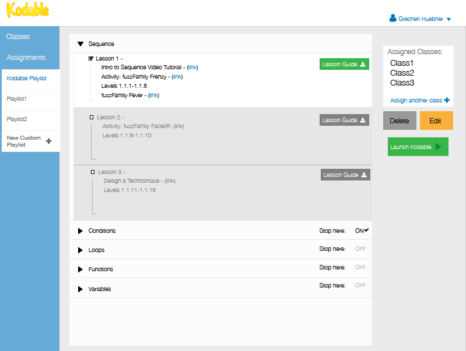Expand the Functions section
This screenshot has height=351, width=466.
coord(80,270)
